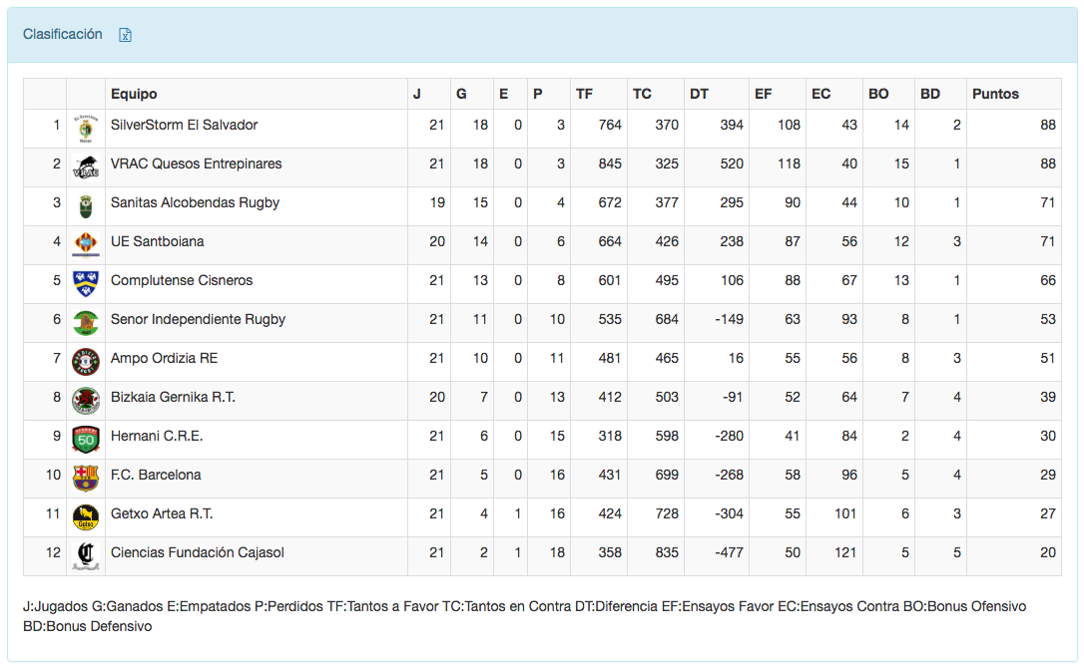Click the SilverStorm El Salvador team crest

86,129
